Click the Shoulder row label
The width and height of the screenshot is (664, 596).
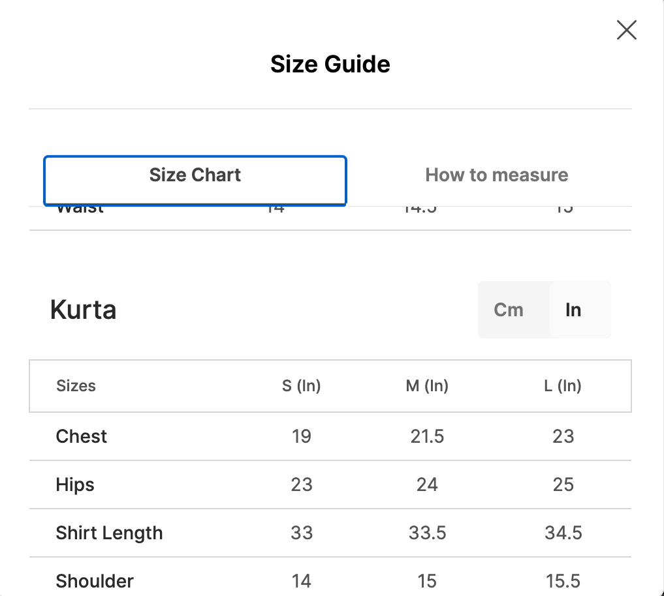click(x=95, y=580)
